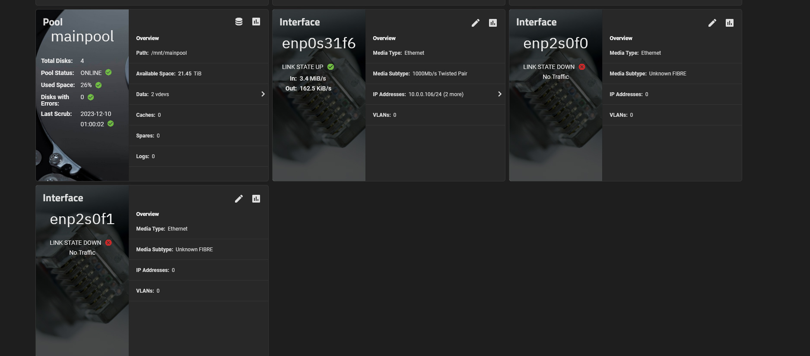This screenshot has height=356, width=810.
Task: Edit the enp2s0f1 interface pencil icon
Action: tap(239, 199)
